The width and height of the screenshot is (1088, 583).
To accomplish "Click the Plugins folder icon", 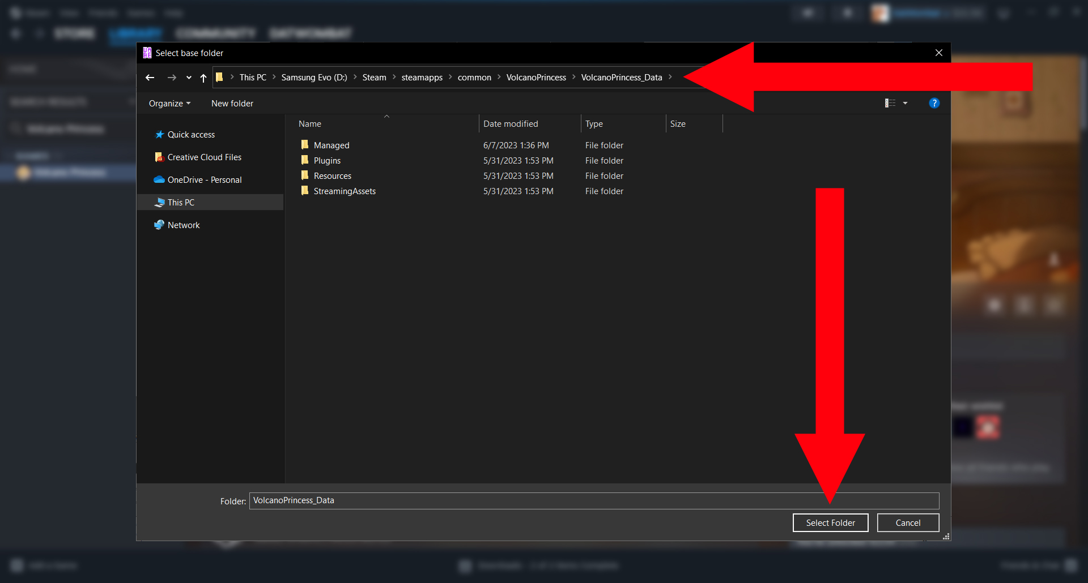I will [x=305, y=160].
